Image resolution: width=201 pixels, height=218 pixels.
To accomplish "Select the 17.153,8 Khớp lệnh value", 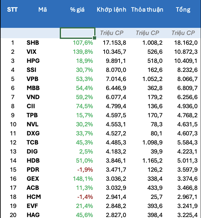I will point(114,43).
